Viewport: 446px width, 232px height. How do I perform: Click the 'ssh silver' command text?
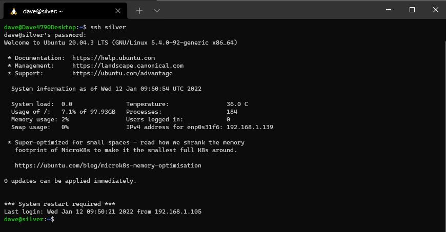[108, 27]
